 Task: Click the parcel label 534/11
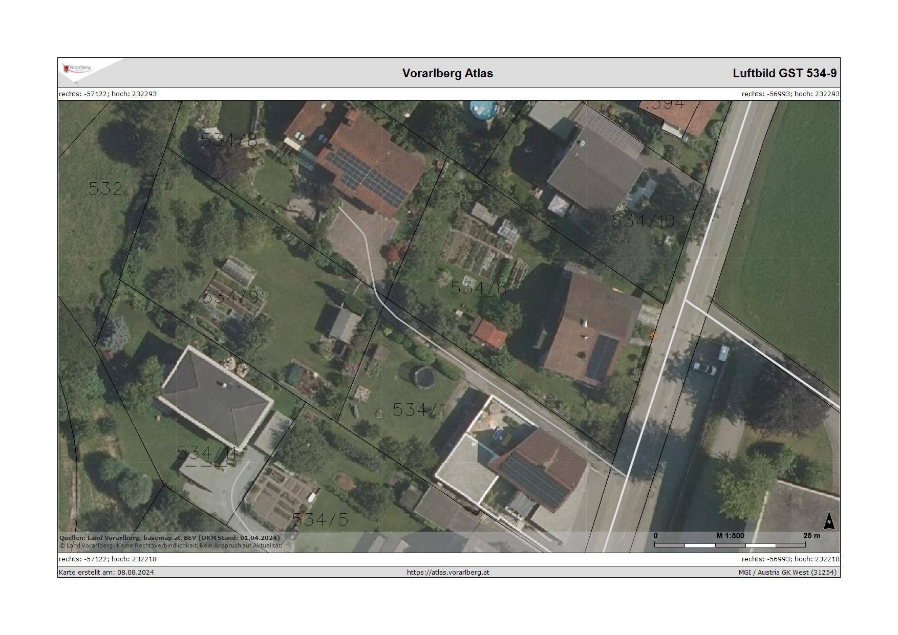pyautogui.click(x=207, y=453)
